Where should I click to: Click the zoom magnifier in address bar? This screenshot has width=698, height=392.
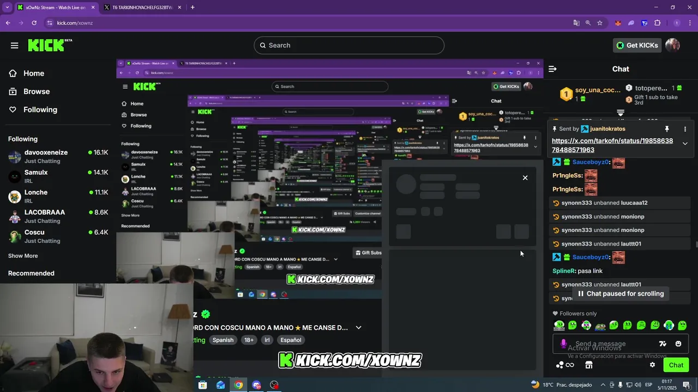588,23
